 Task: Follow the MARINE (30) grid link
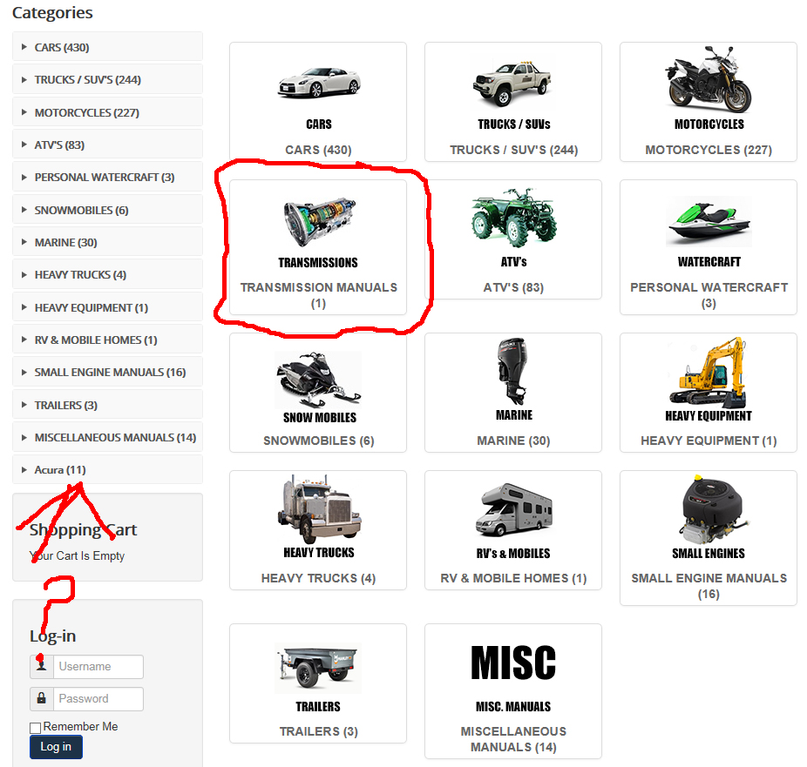coord(513,441)
